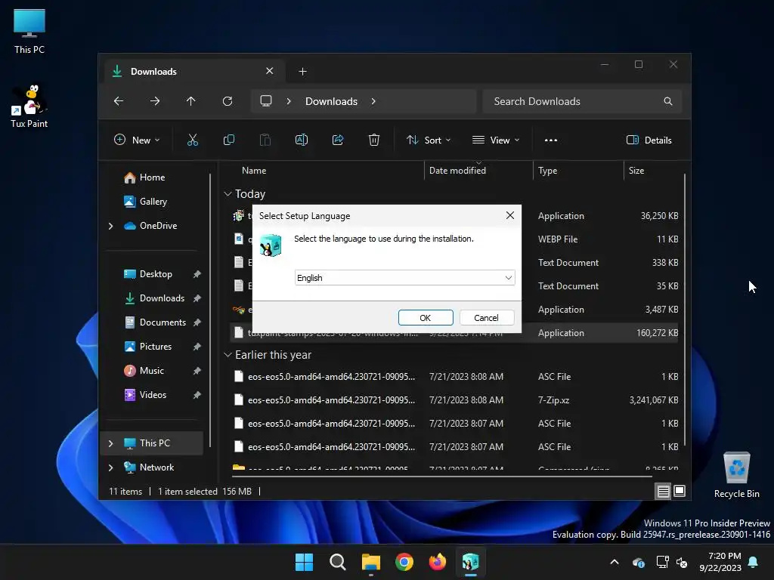The width and height of the screenshot is (774, 580).
Task: Open the English language dropdown
Action: pyautogui.click(x=405, y=278)
